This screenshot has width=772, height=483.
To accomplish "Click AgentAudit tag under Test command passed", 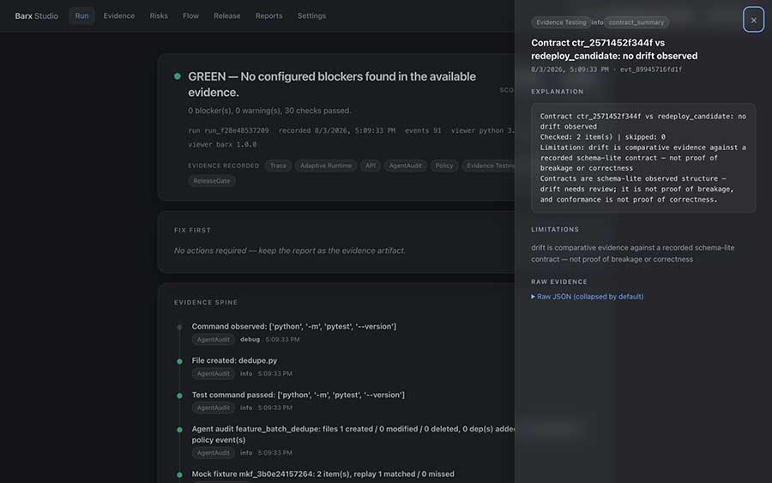I will 214,408.
